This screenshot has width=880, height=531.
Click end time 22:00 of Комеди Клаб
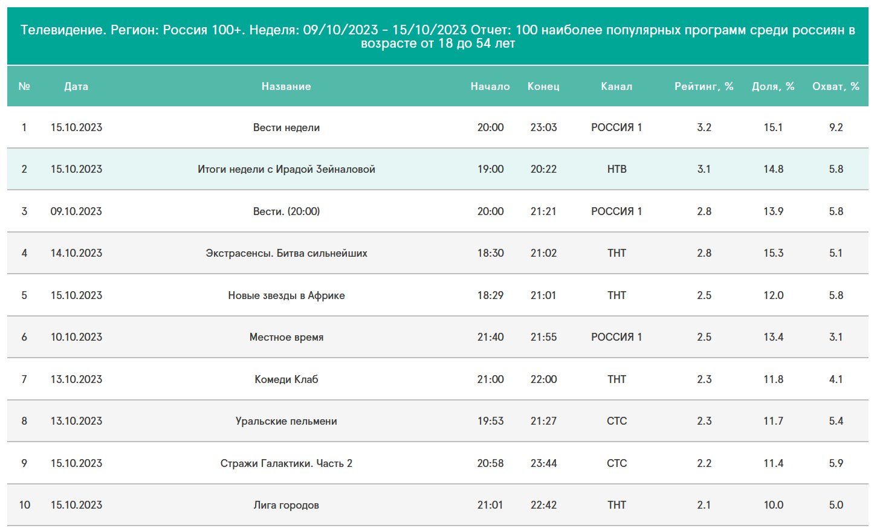pyautogui.click(x=543, y=379)
